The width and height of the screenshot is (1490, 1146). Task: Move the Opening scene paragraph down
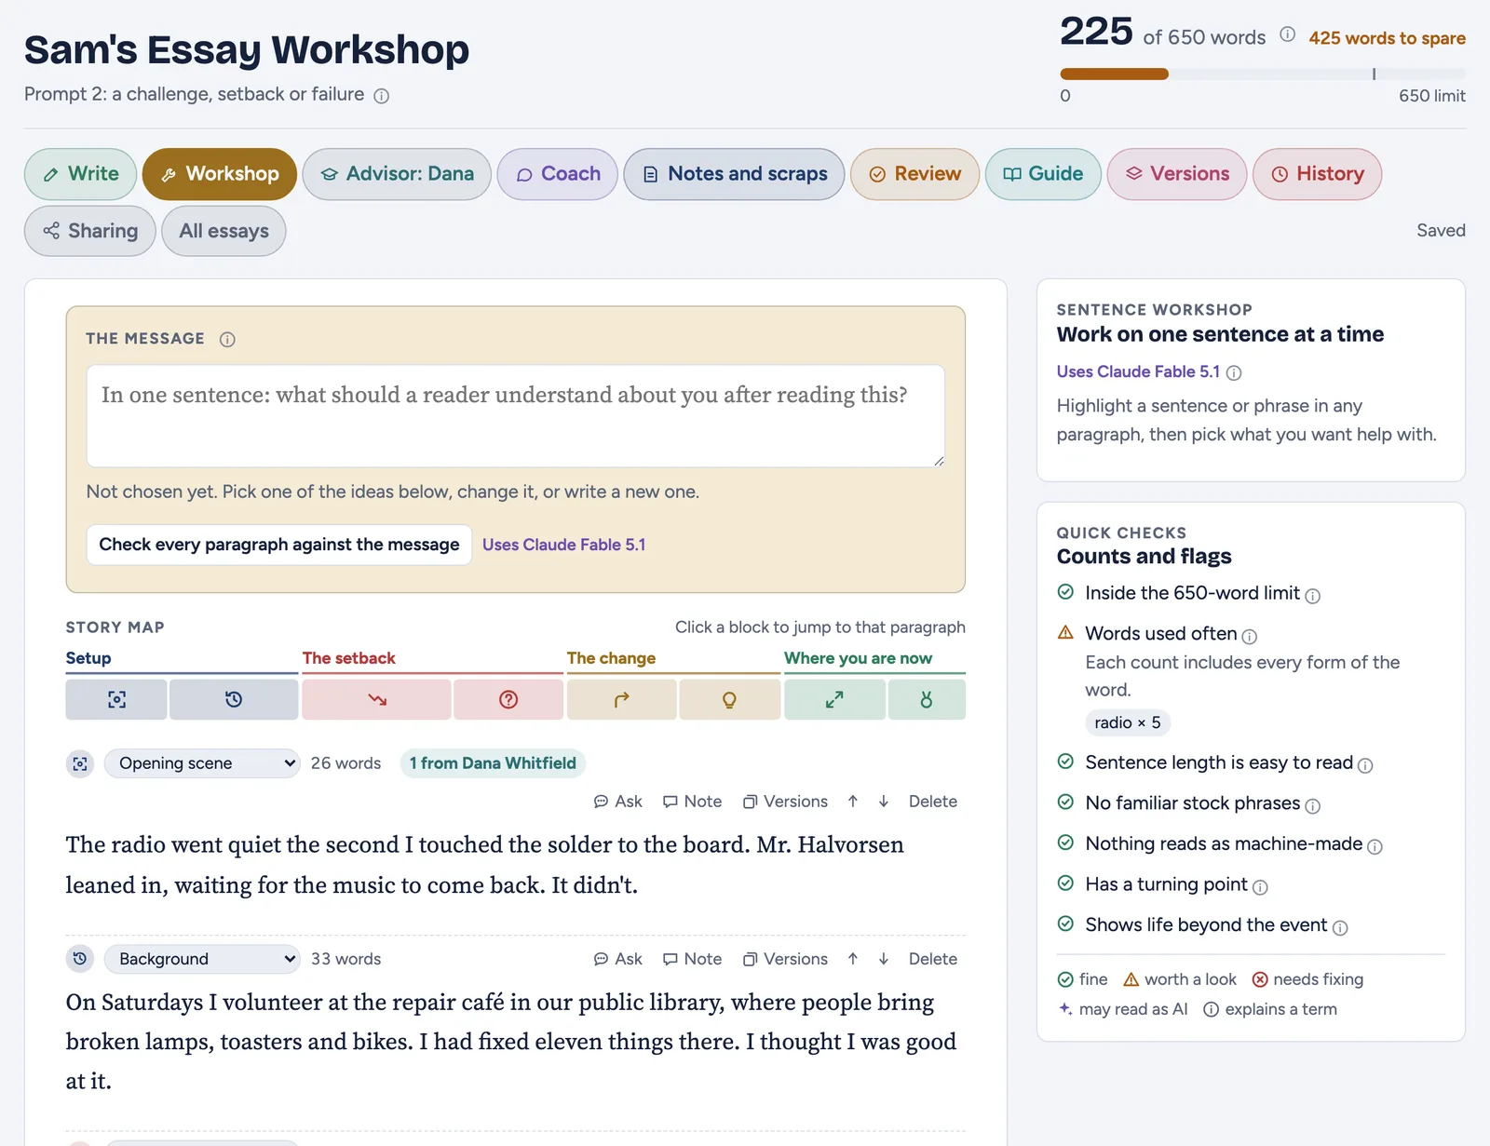point(884,802)
